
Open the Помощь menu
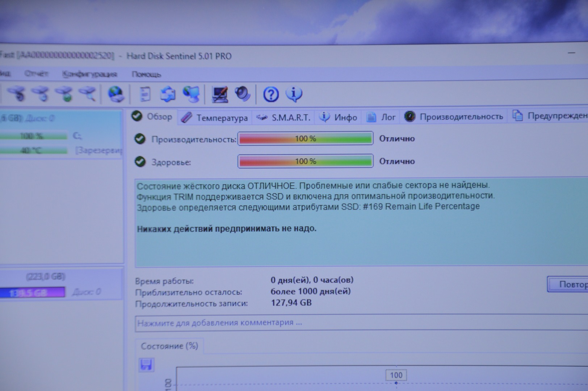pyautogui.click(x=146, y=74)
